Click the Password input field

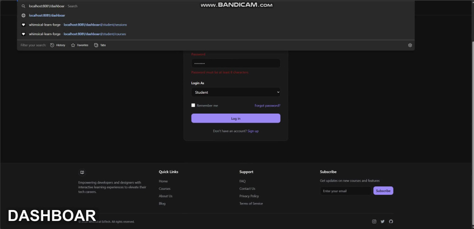coord(236,63)
